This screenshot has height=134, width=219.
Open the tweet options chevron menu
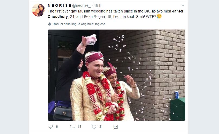[182, 5]
